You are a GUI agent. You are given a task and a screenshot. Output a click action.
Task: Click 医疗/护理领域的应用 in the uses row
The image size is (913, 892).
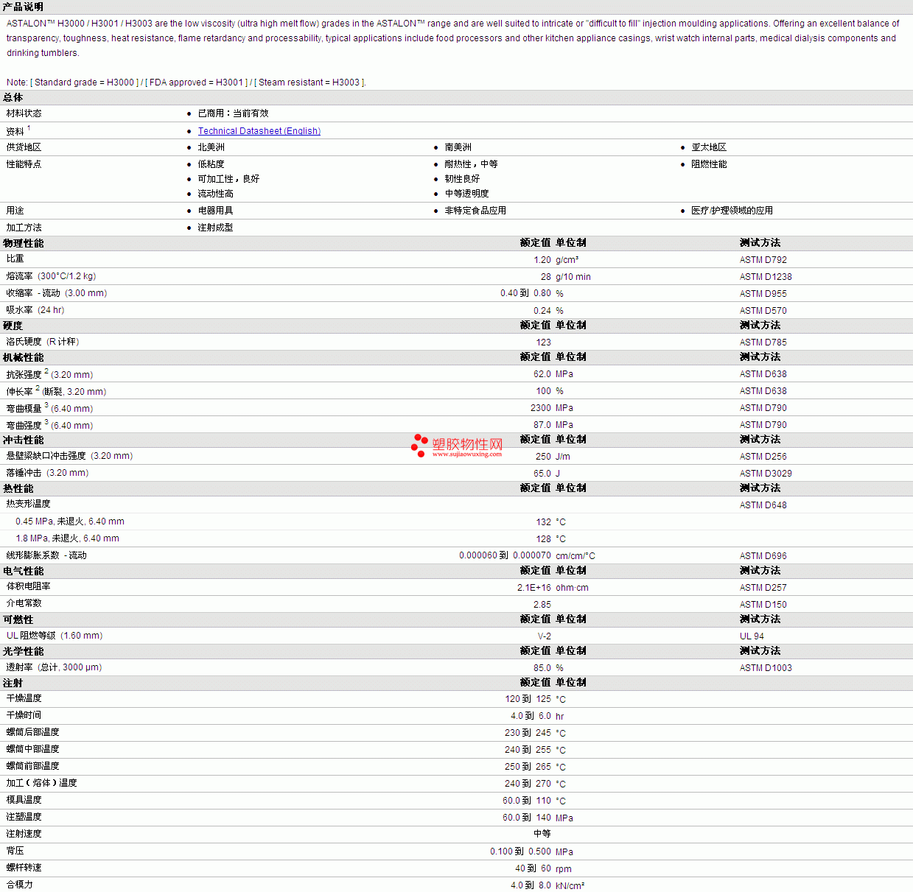click(732, 211)
